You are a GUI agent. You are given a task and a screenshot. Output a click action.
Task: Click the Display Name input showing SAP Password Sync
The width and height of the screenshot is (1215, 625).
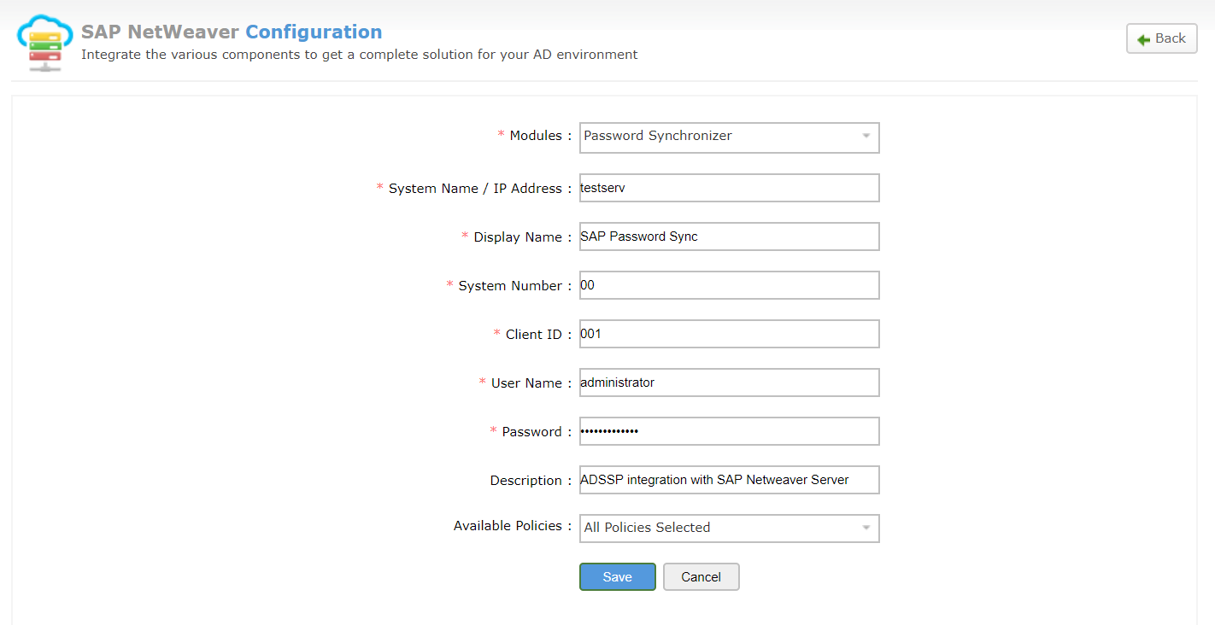[x=729, y=237]
